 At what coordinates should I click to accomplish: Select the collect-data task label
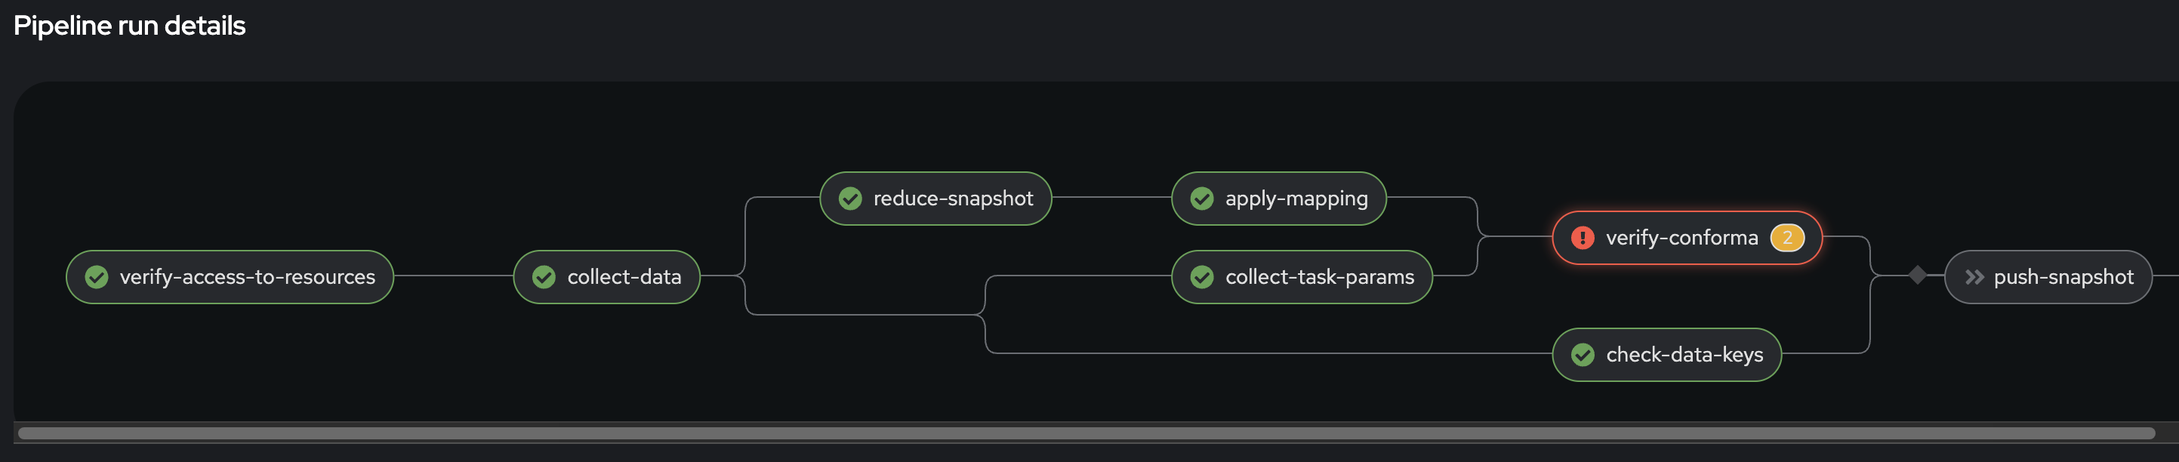(624, 277)
